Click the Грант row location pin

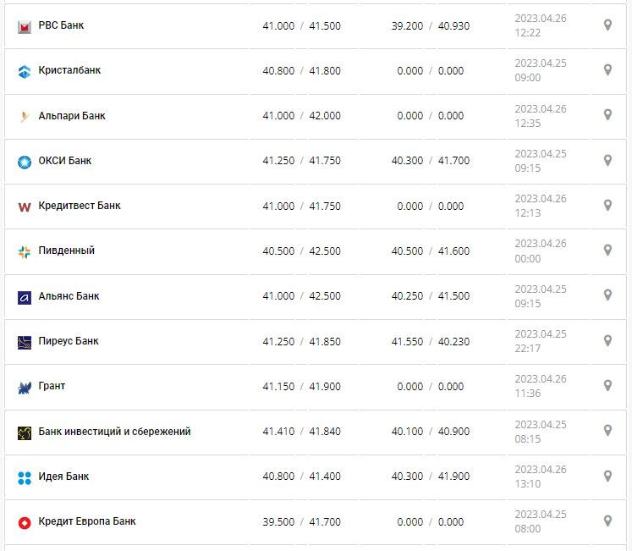607,386
